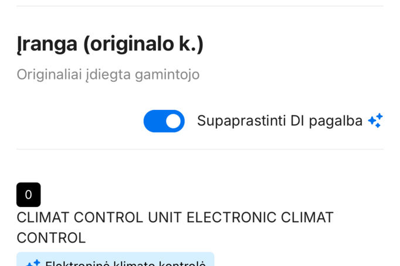The image size is (400, 266).
Task: Click the second-line word CONTROL under the badge
Action: point(51,238)
